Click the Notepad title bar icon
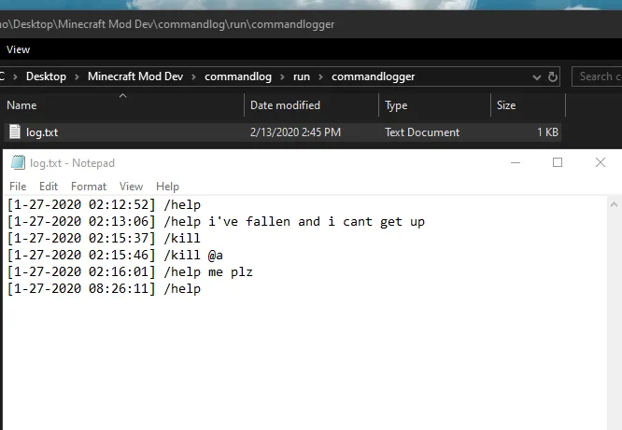The width and height of the screenshot is (622, 430). pos(18,162)
